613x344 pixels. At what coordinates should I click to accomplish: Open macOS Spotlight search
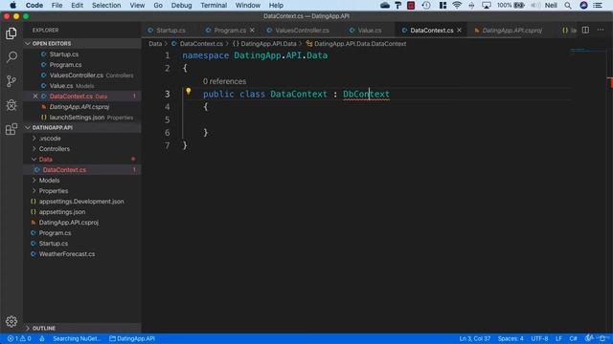click(568, 5)
